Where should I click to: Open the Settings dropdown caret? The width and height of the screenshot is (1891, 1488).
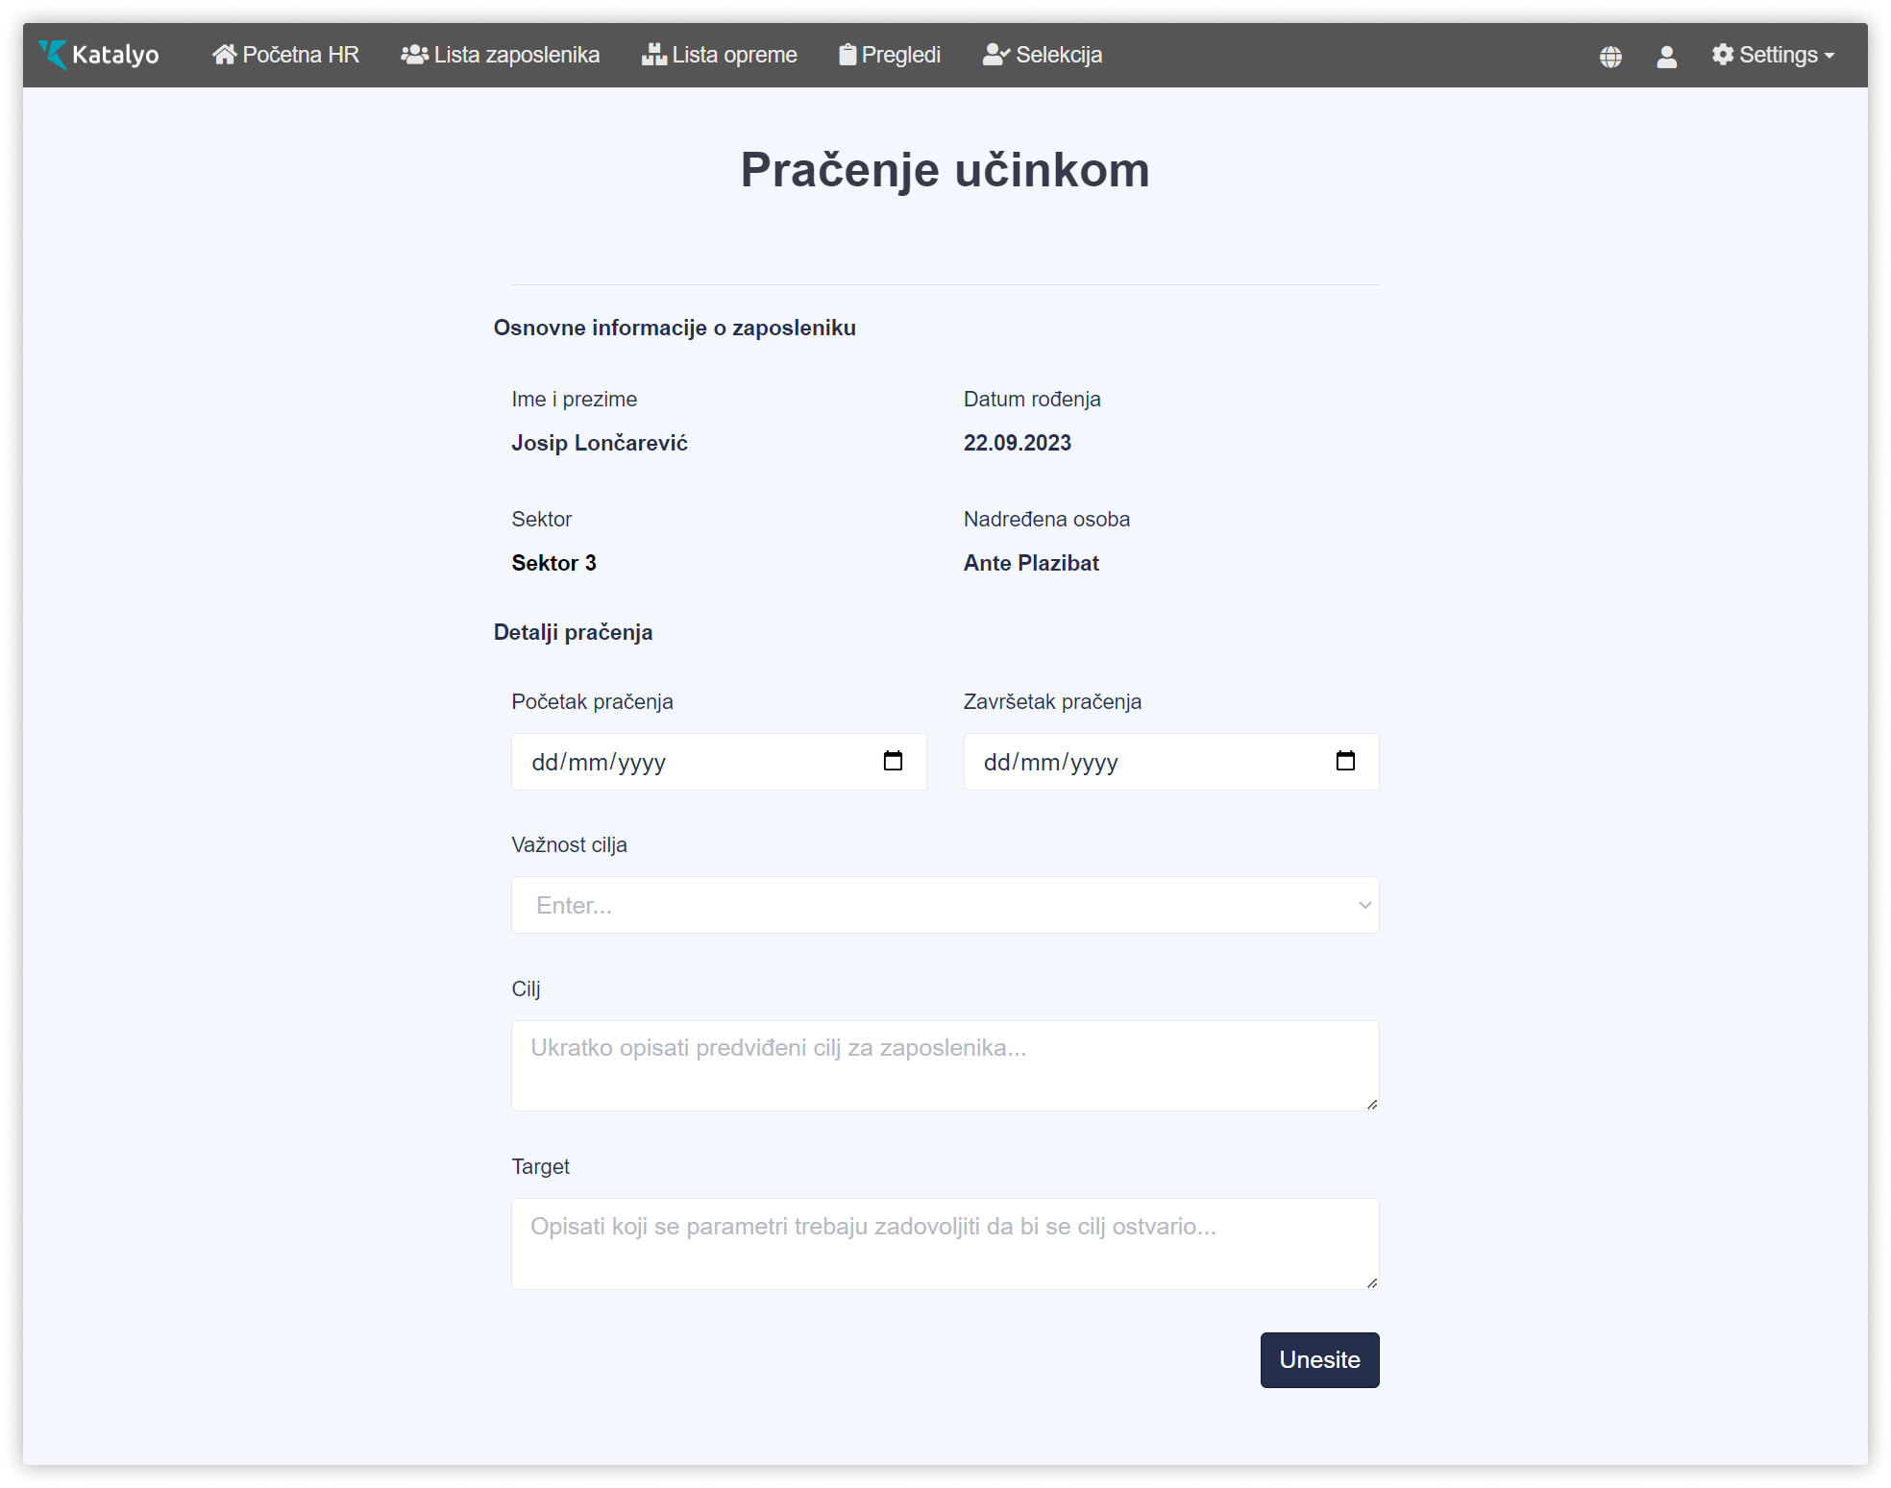point(1830,56)
